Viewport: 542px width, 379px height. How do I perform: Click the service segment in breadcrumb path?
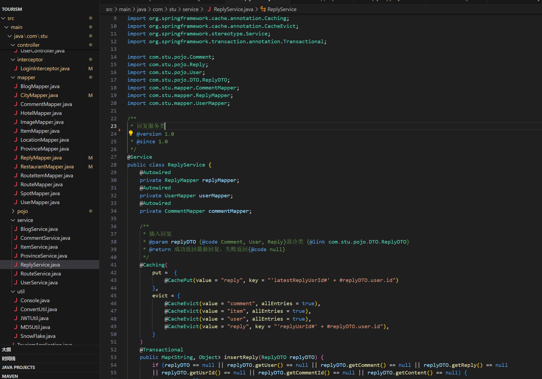[190, 9]
